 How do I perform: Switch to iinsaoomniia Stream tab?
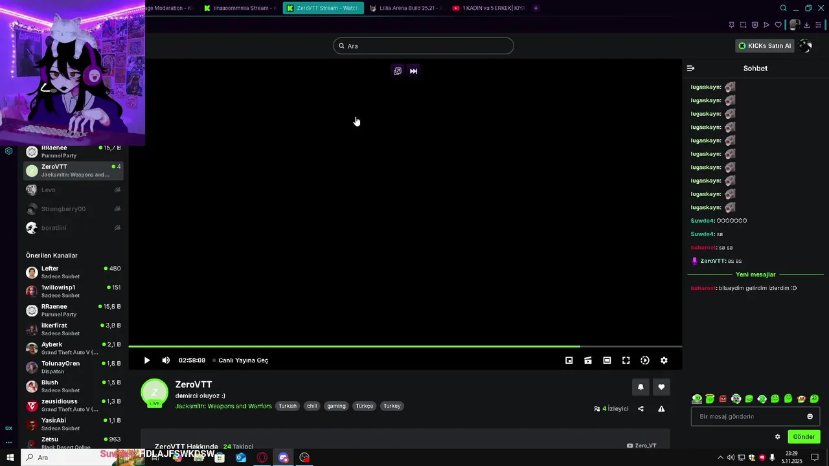240,8
